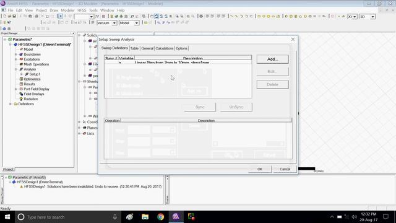
Task: Switch to the Table tab
Action: (134, 48)
